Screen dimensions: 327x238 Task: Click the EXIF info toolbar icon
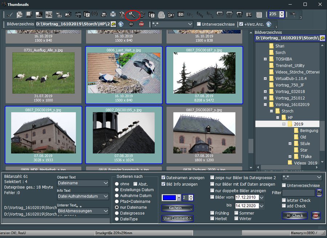[200, 15]
